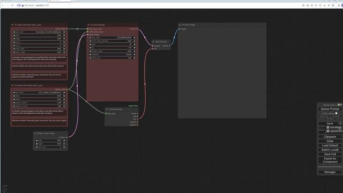
Task: Click LATENT output socket on Empty Latent Image
Action: click(67, 137)
